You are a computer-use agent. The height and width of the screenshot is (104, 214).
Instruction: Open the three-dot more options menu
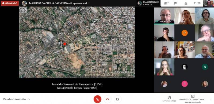click(211, 99)
